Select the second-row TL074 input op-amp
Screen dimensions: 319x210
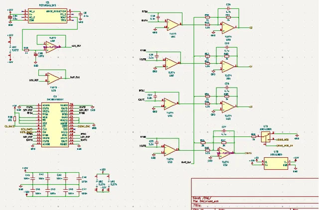pyautogui.click(x=171, y=63)
